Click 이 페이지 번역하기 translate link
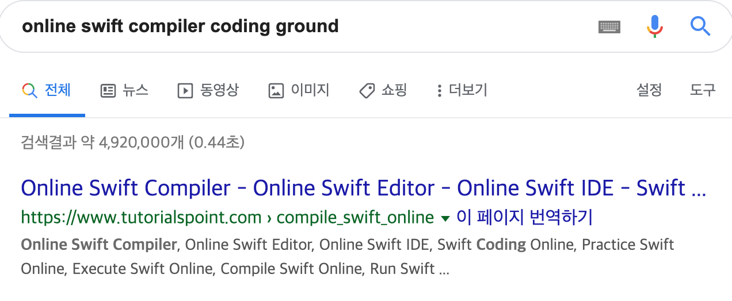This screenshot has height=301, width=732. pyautogui.click(x=524, y=217)
